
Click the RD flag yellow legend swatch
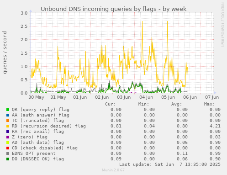point(8,126)
